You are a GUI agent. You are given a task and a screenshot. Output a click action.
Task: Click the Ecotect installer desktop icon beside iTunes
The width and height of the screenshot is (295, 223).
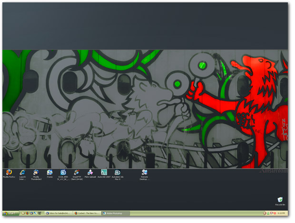[x=63, y=173]
